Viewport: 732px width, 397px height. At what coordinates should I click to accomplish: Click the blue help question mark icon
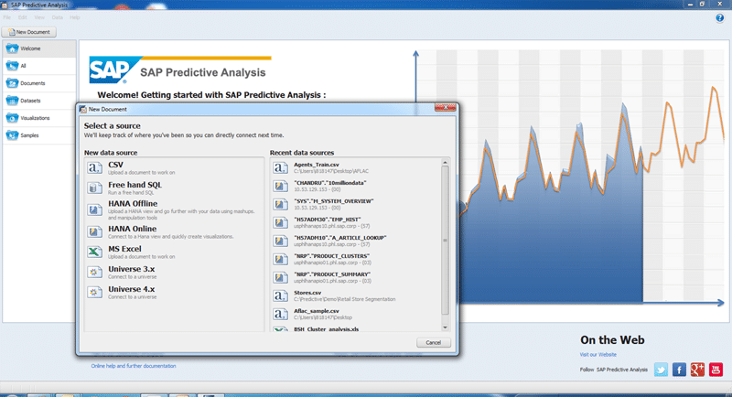[719, 17]
